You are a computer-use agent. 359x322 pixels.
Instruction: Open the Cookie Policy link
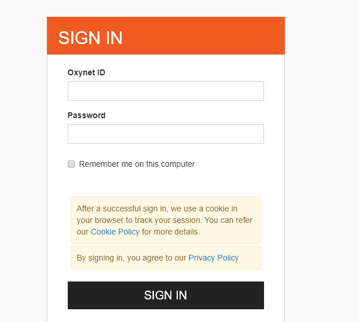point(115,232)
